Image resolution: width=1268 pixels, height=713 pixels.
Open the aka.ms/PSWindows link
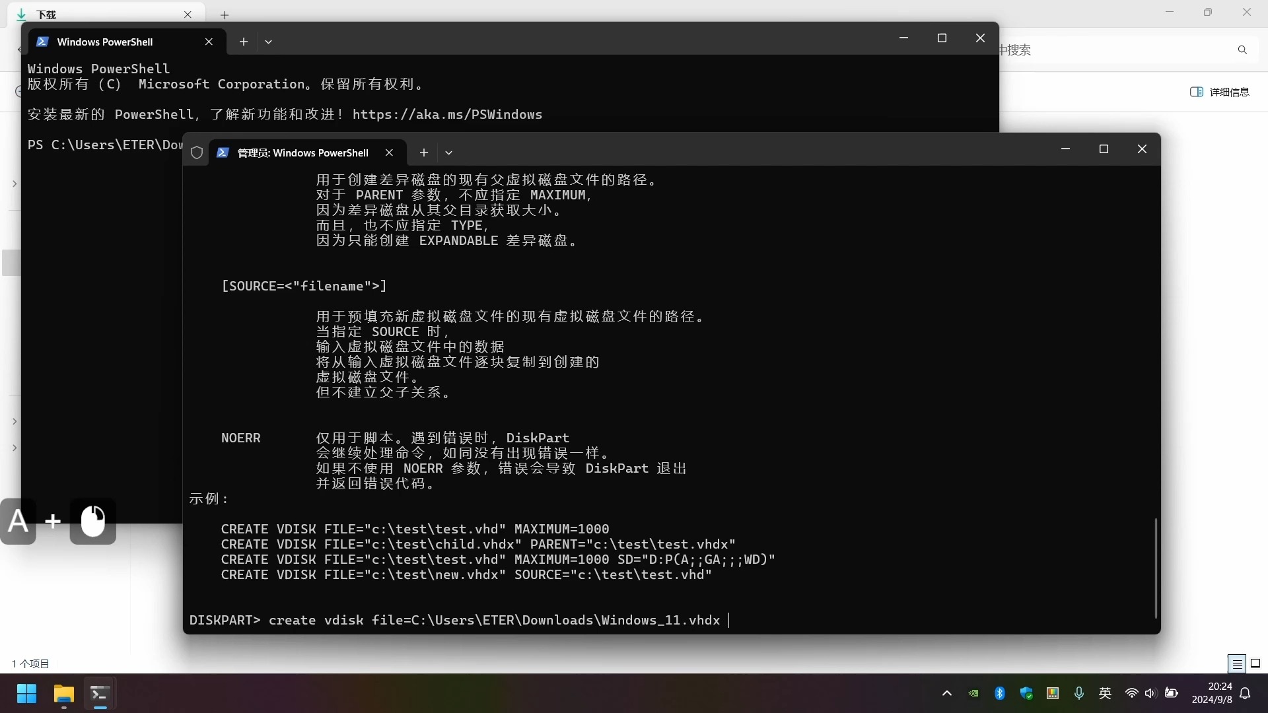point(447,114)
